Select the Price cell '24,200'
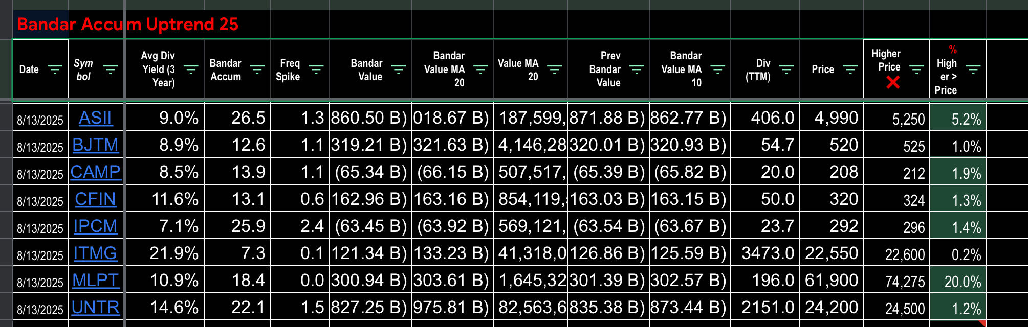Screen dimensions: 1028x327 pyautogui.click(x=832, y=308)
